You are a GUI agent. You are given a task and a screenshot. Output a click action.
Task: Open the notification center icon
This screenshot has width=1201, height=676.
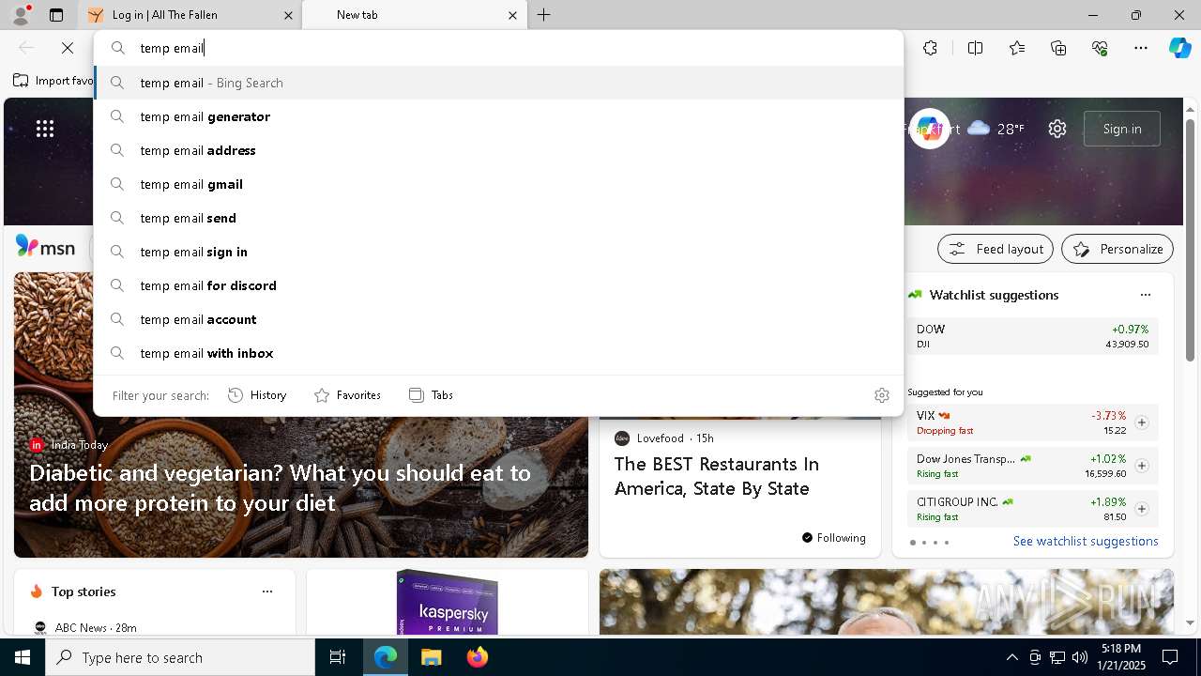pos(1170,657)
